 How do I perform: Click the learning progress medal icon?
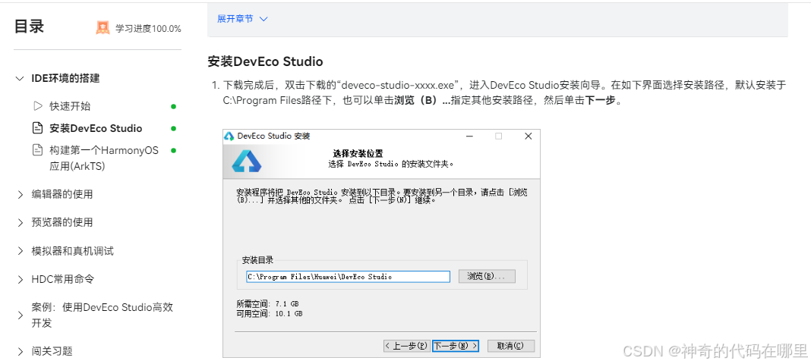[x=103, y=28]
